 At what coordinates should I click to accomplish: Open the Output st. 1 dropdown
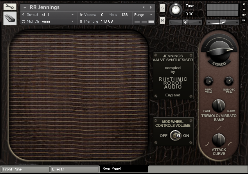click(x=72, y=15)
